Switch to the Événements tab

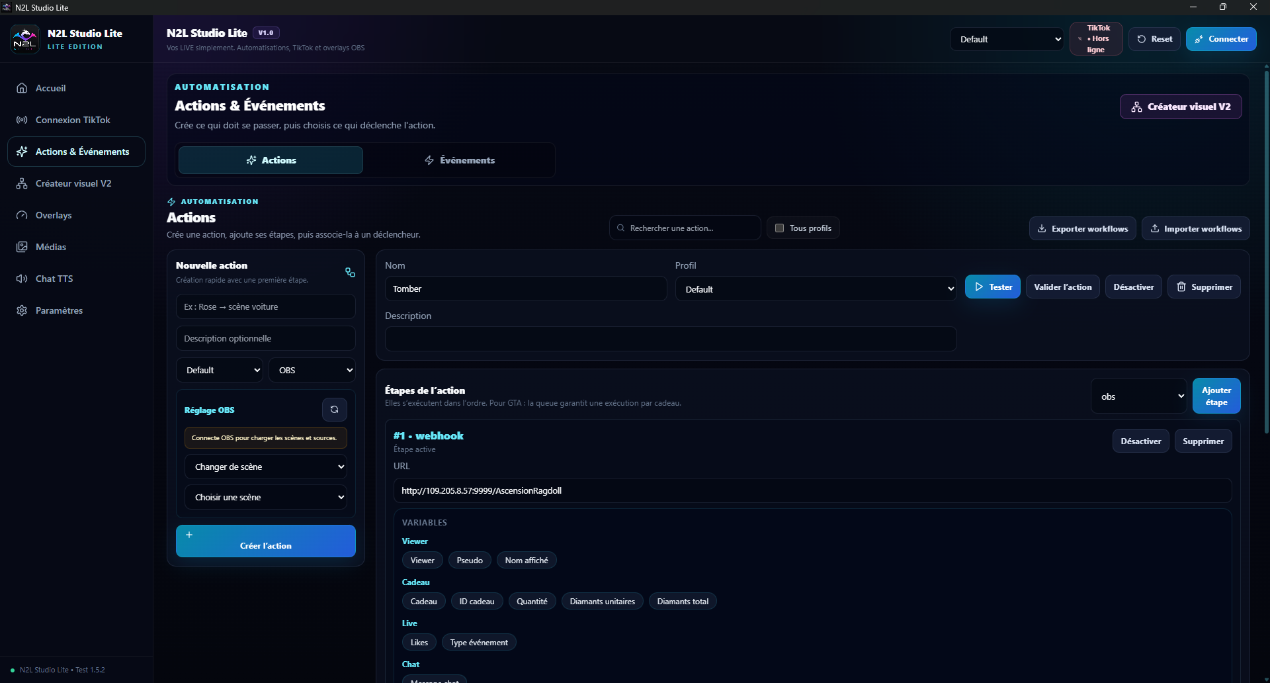(459, 160)
